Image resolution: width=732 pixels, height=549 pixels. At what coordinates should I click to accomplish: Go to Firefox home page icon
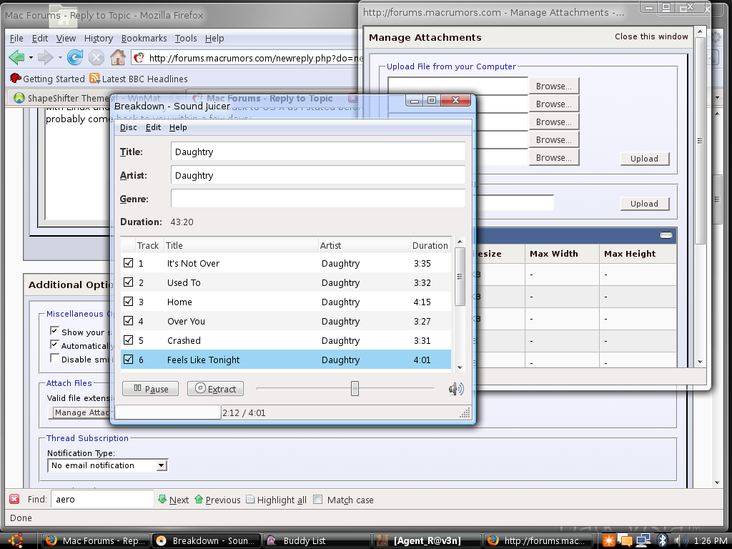click(118, 57)
